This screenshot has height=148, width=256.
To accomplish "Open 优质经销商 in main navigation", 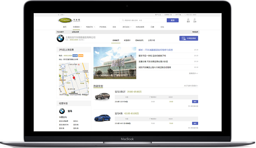I will [140, 27].
